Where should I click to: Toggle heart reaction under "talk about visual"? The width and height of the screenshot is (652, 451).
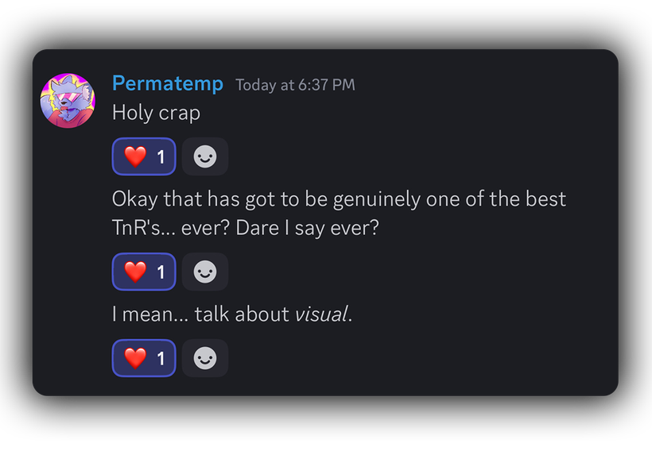coord(144,358)
